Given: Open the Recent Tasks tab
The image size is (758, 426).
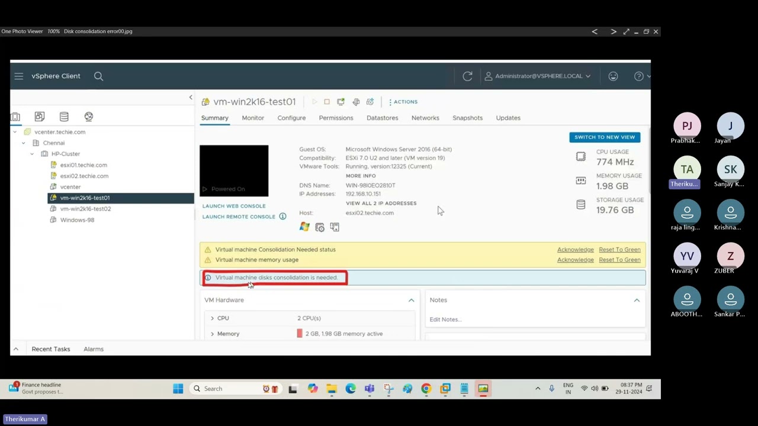Looking at the screenshot, I should point(50,349).
